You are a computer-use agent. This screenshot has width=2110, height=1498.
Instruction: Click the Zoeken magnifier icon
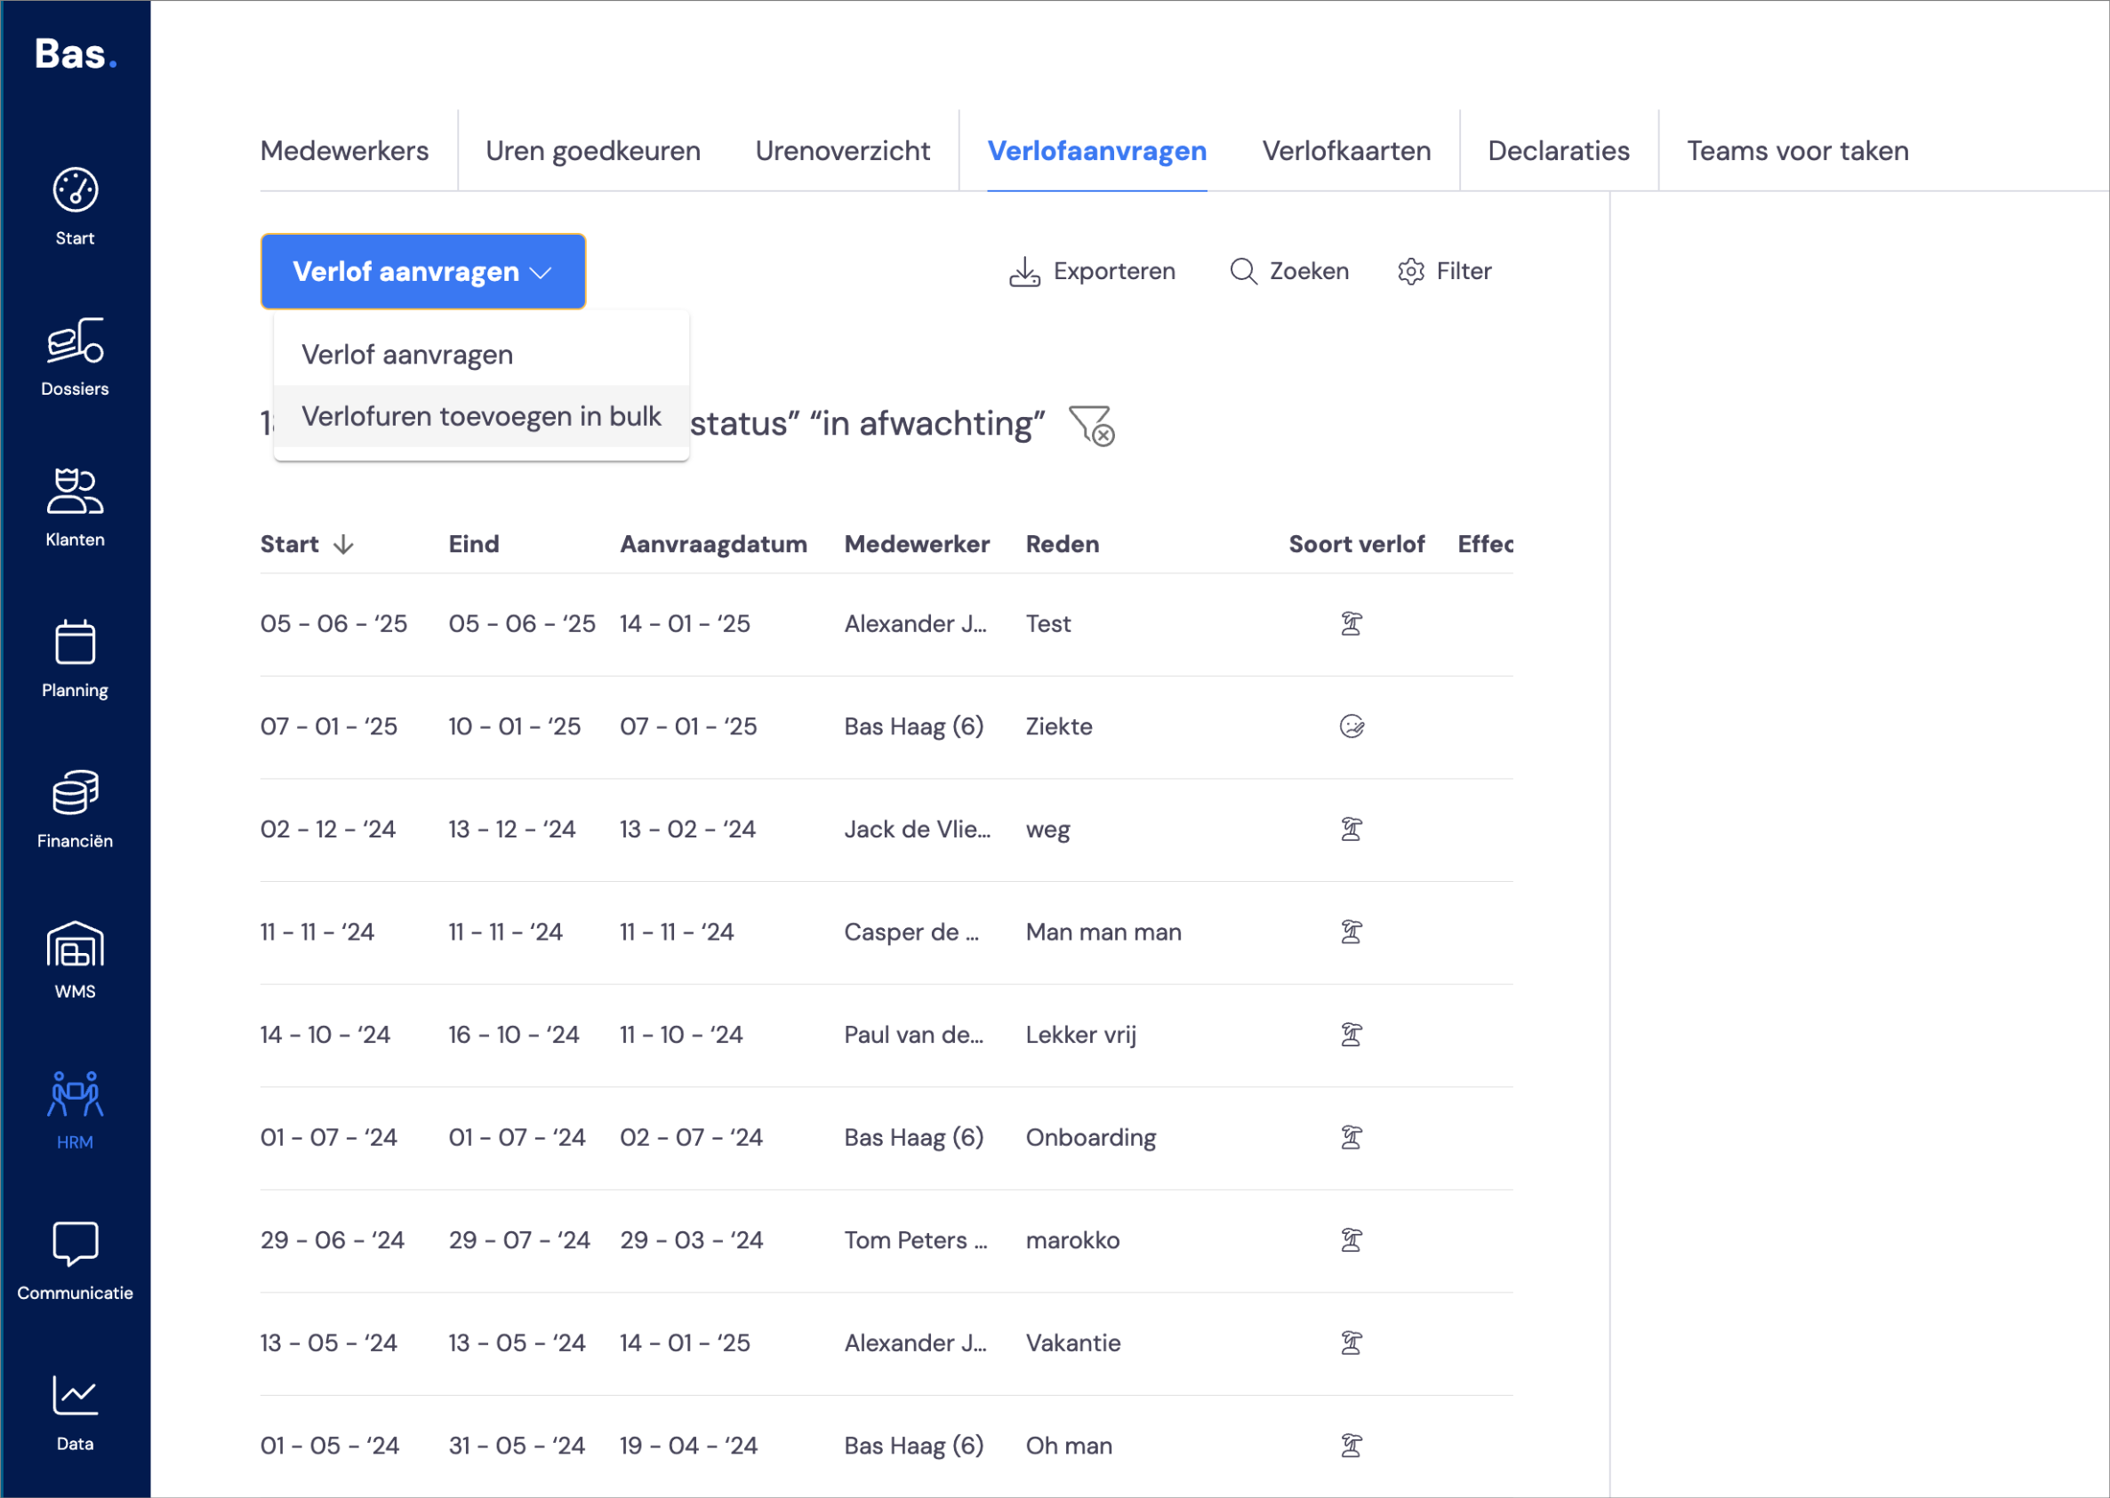pyautogui.click(x=1243, y=271)
